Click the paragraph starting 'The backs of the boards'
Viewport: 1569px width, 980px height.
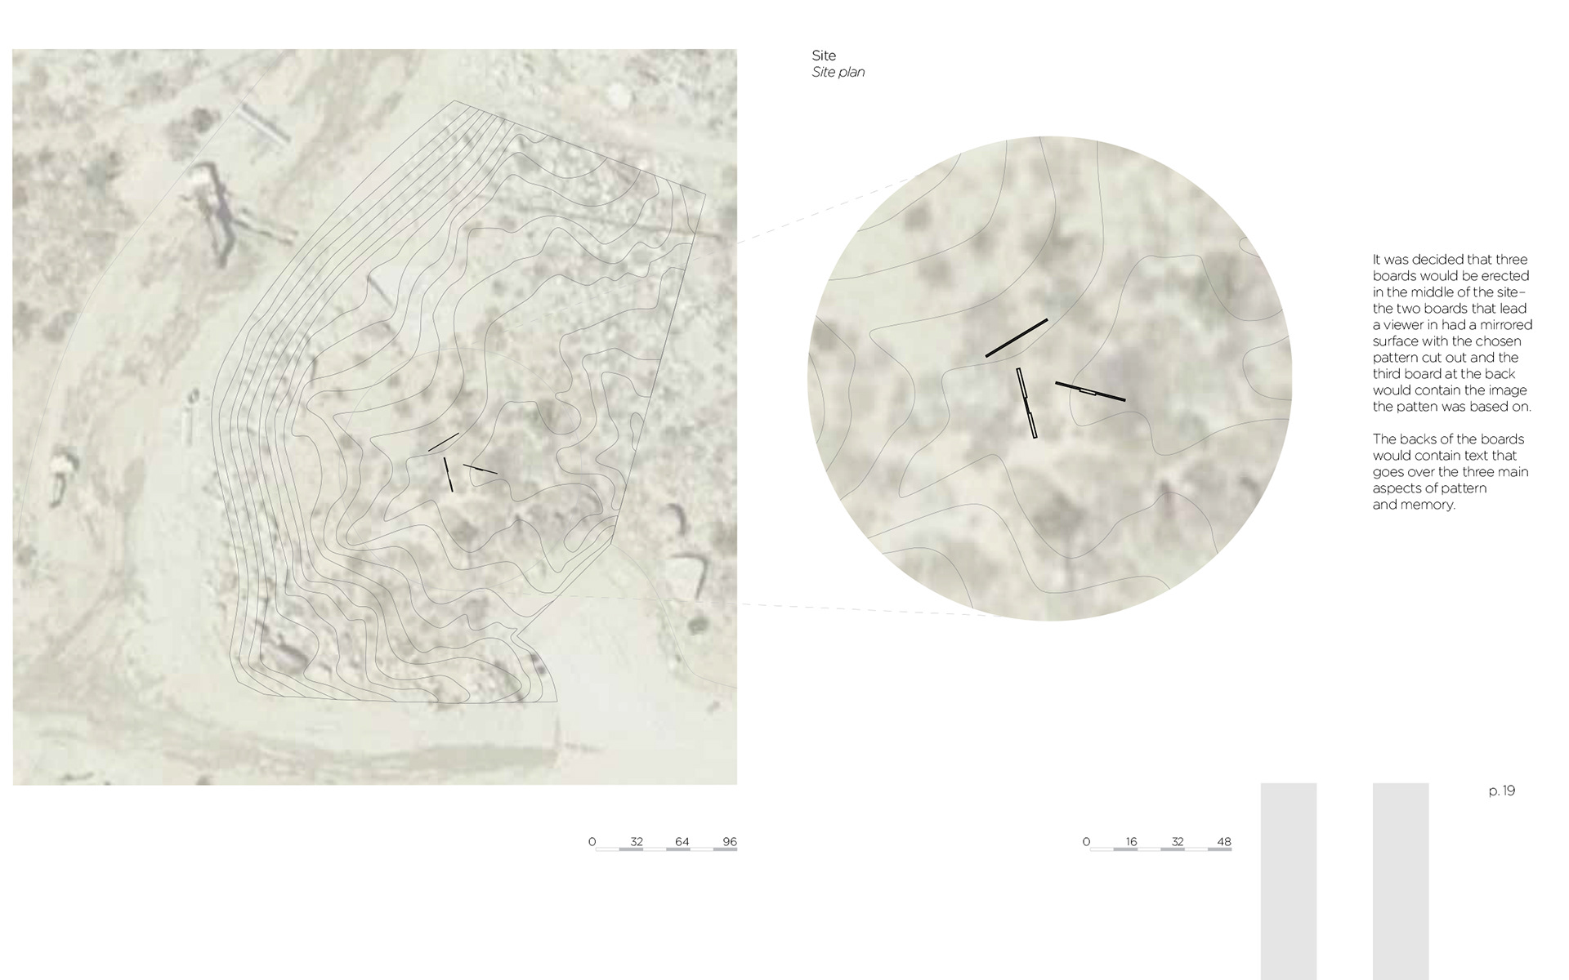coord(1451,472)
